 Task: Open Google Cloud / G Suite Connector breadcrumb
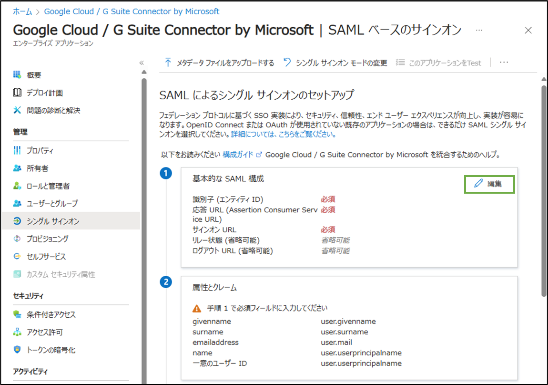pos(132,11)
